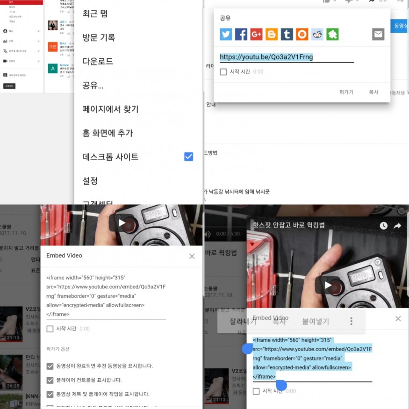Click the highlighted iframe embed code
Image resolution: width=409 pixels, height=409 pixels.
click(312, 359)
